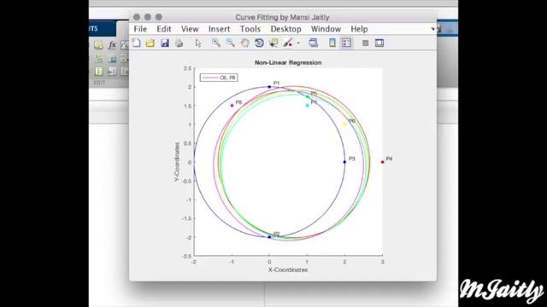This screenshot has width=547, height=307.
Task: Activate the Edit Plot arrow tool
Action: 198,43
